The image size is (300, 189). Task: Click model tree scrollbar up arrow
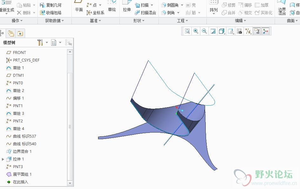click(70, 52)
